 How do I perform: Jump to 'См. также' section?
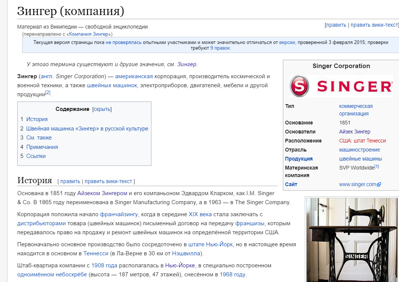click(39, 138)
